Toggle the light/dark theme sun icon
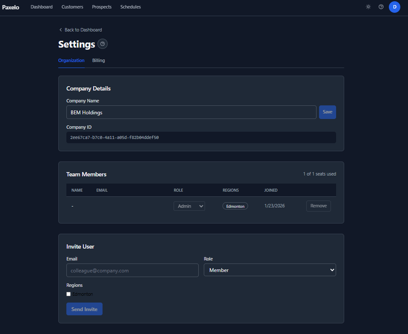The width and height of the screenshot is (408, 334). [x=368, y=7]
